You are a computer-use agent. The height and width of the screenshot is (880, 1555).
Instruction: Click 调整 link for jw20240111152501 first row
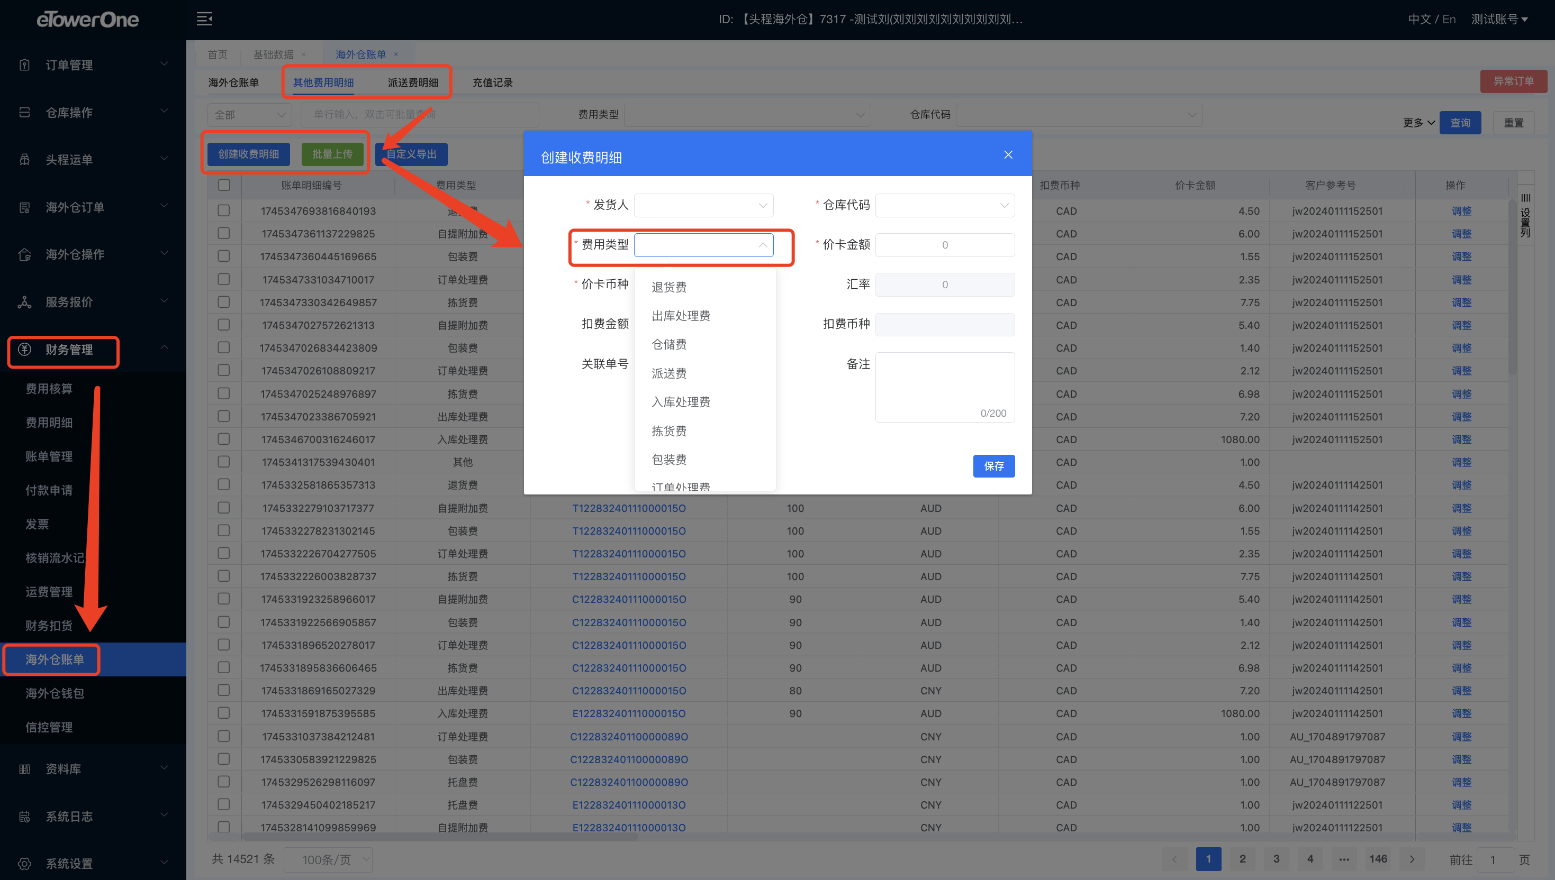[1461, 211]
